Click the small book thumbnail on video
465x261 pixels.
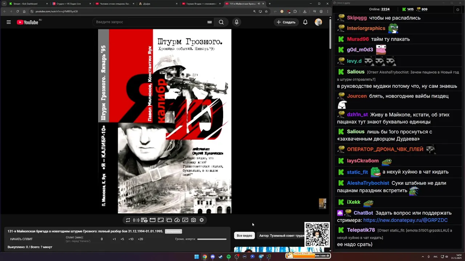322,203
